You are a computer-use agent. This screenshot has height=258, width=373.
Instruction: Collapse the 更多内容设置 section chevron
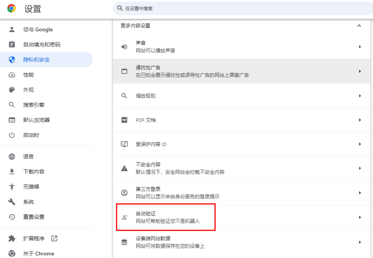tap(359, 25)
